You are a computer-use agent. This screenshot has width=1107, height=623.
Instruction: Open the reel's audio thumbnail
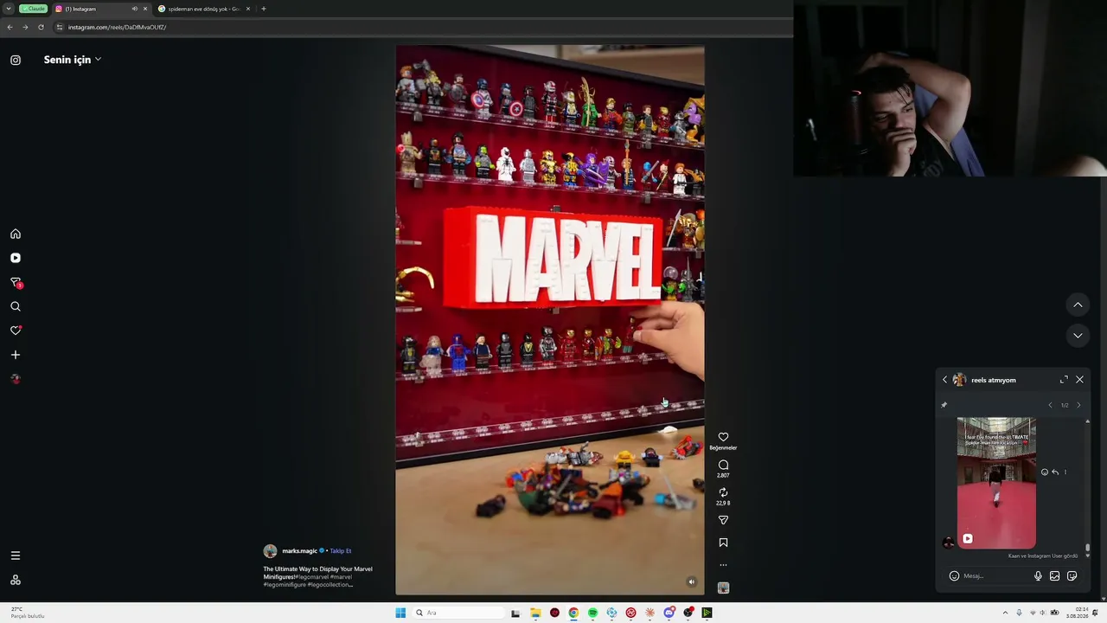[723, 588]
